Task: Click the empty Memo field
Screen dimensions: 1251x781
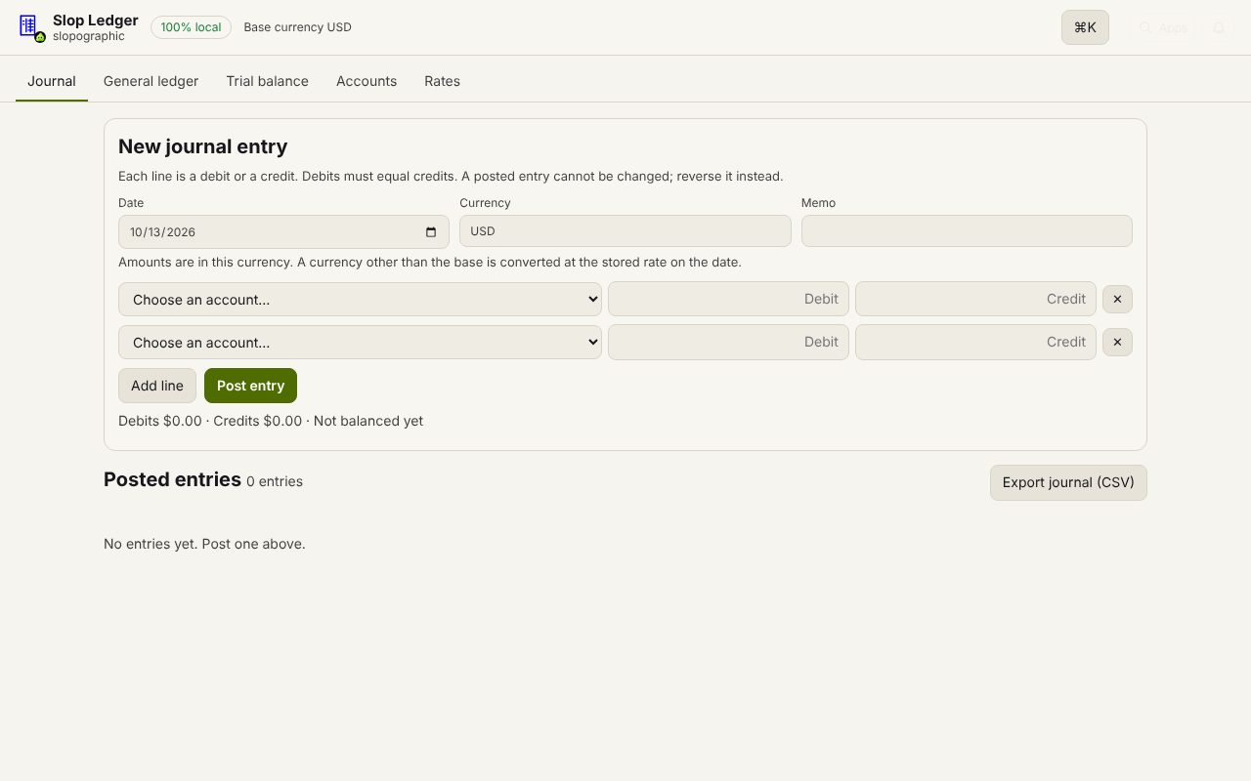Action: [967, 231]
